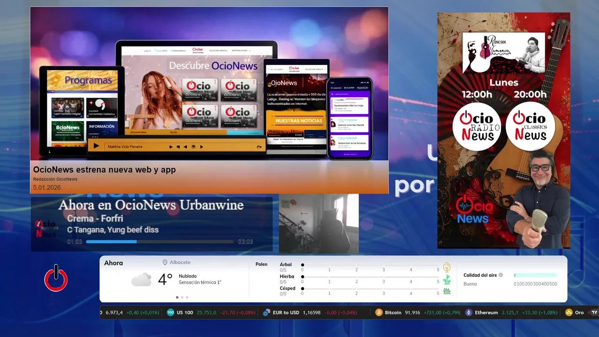Click the grayscale webcam video thumbnail
599x337 pixels.
319,224
